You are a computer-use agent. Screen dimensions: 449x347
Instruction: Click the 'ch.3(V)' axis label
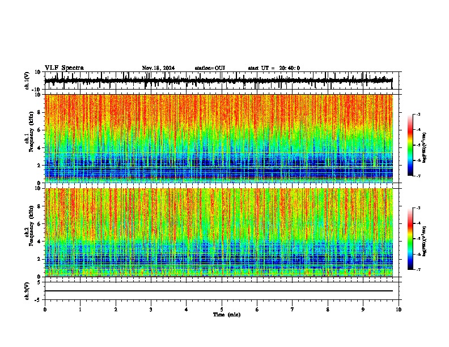(x=27, y=291)
